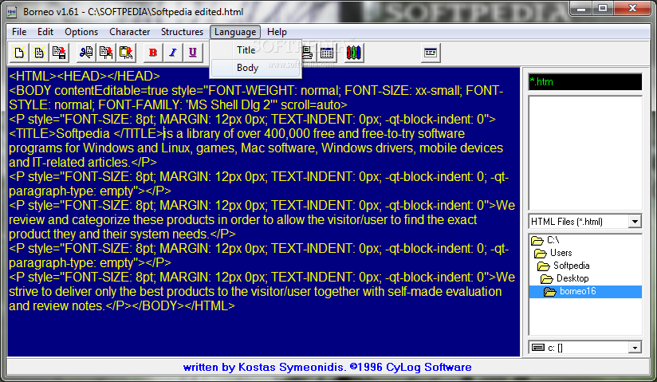Close the open Language menu
The height and width of the screenshot is (382, 657).
click(235, 32)
